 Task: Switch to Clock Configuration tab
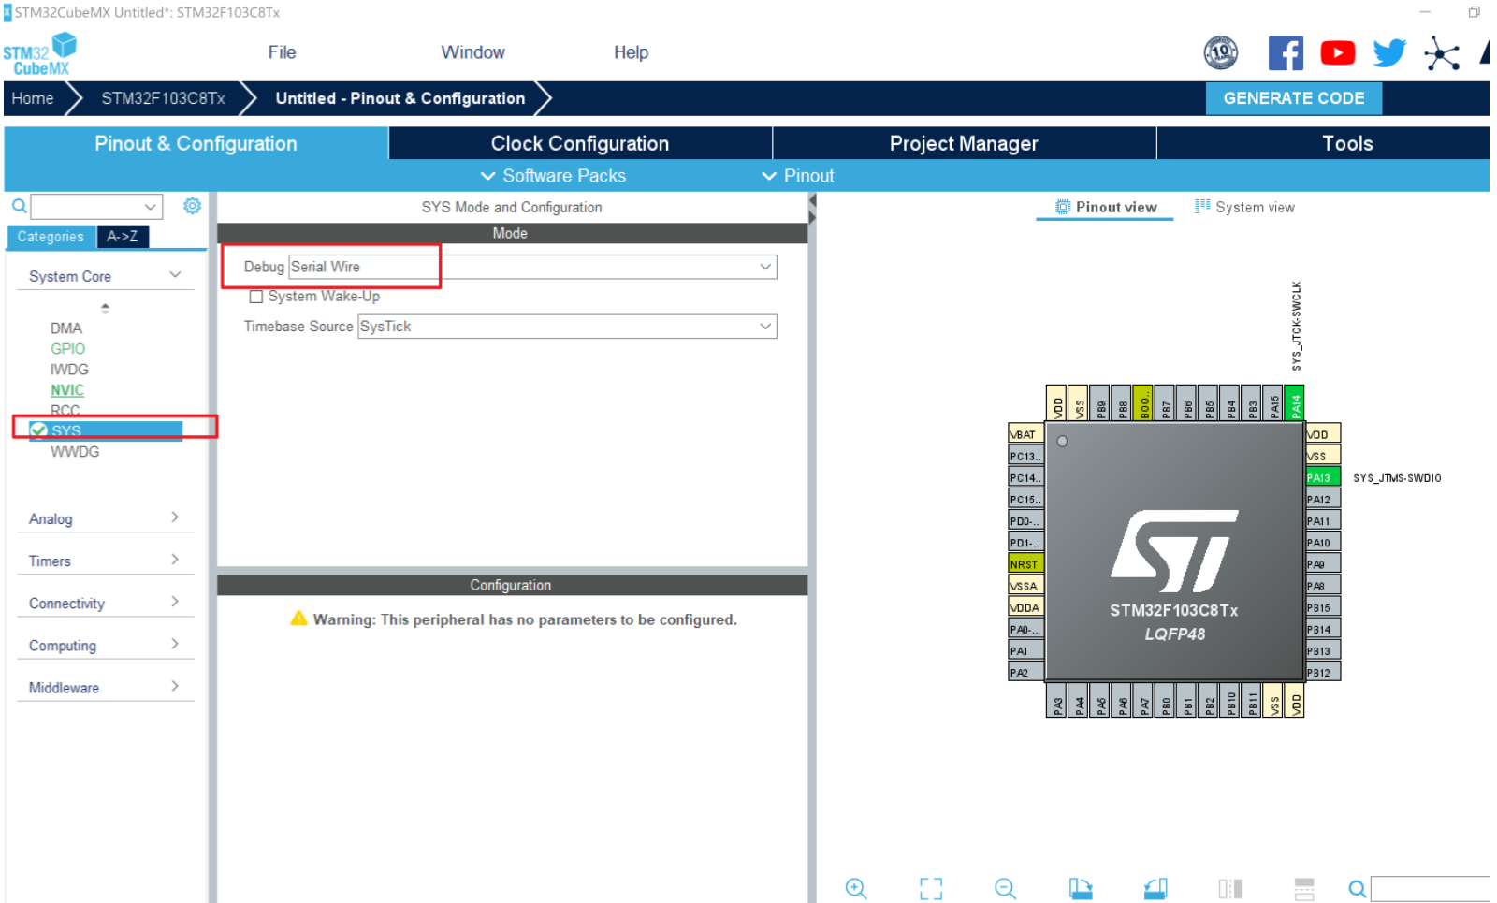pos(580,143)
